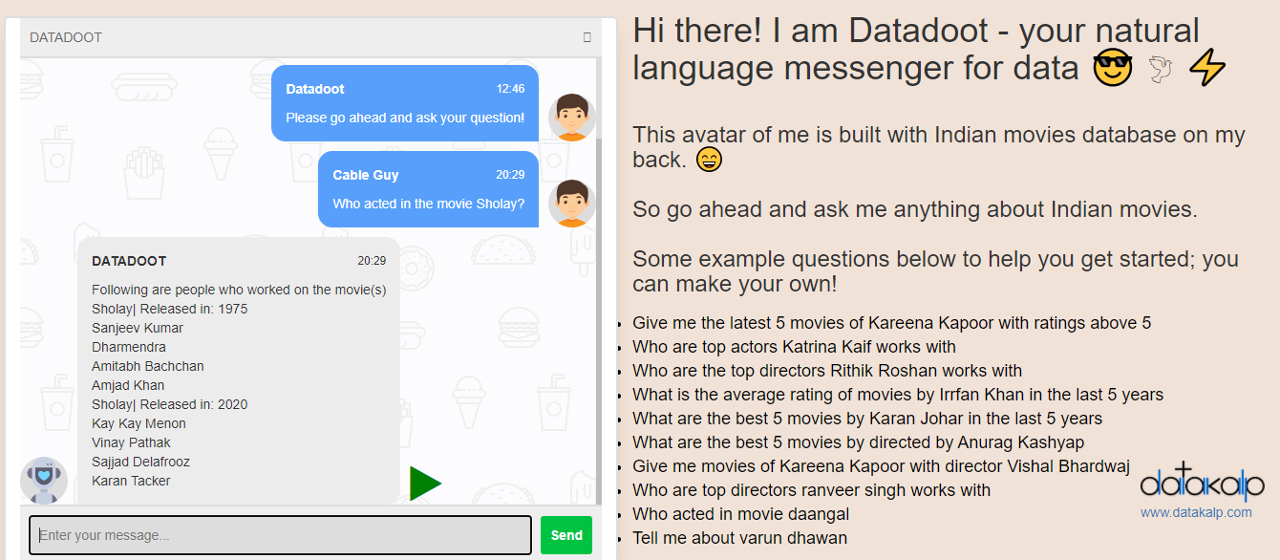
Task: Click the grinning emoji after 'on my back.'
Action: click(710, 160)
